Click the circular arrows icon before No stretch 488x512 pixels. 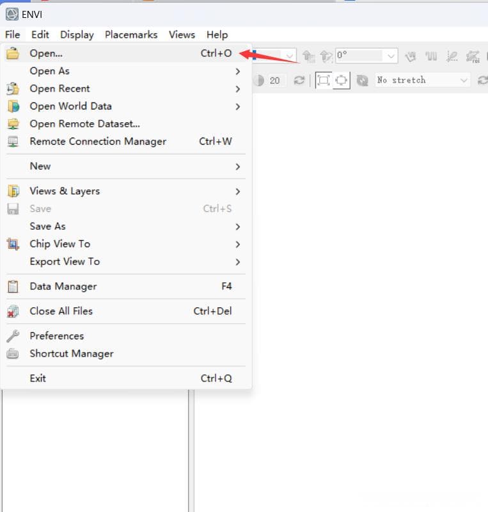click(363, 81)
